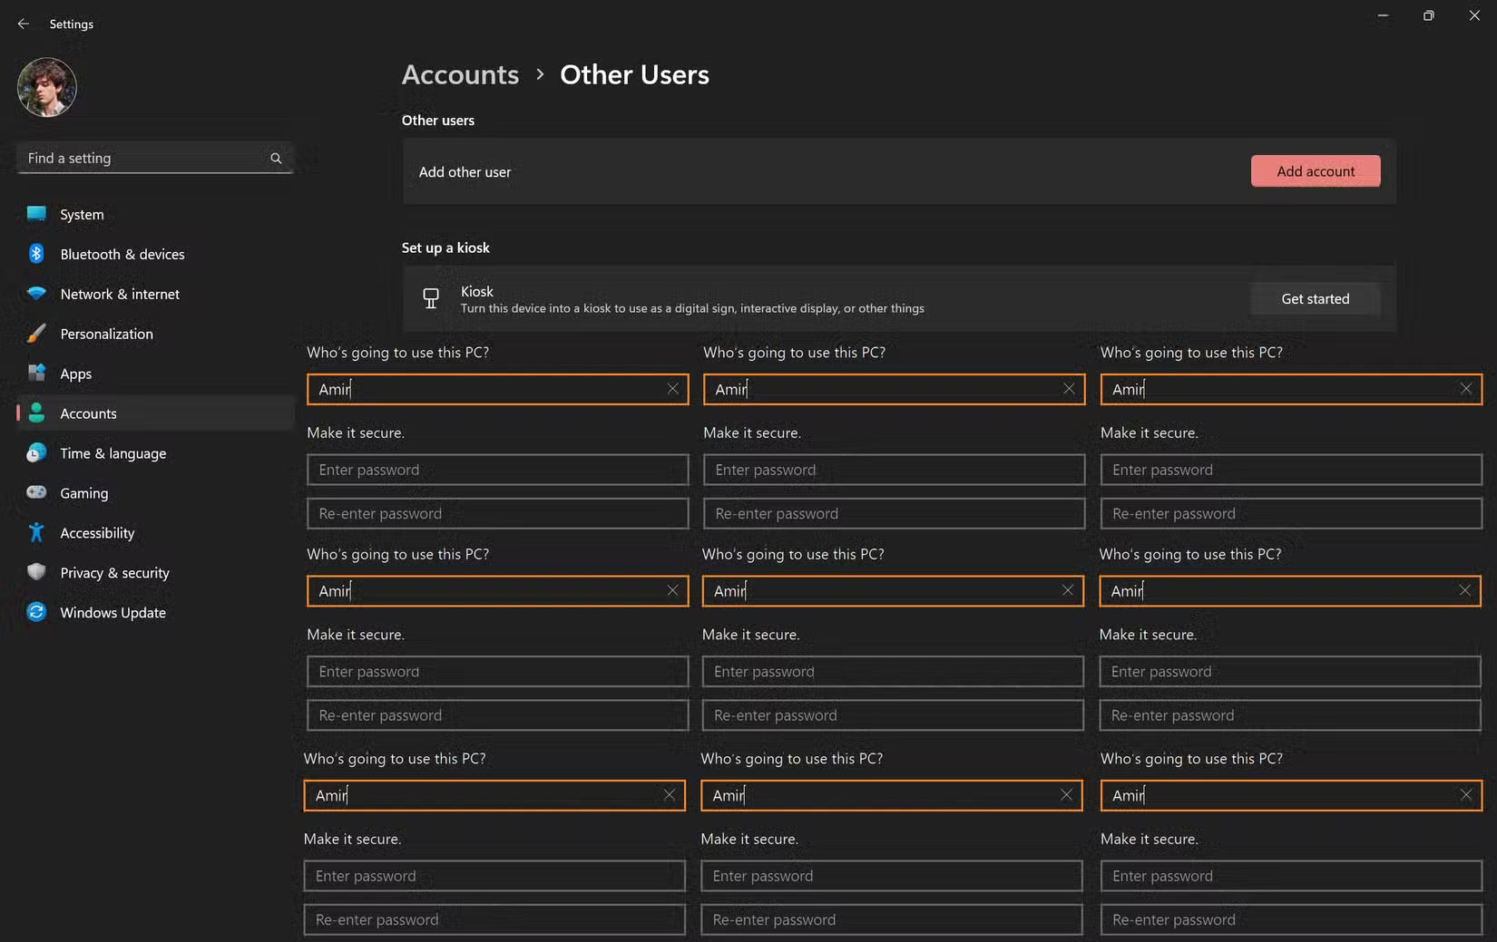Click the Gaming controller icon
This screenshot has width=1497, height=942.
(36, 492)
